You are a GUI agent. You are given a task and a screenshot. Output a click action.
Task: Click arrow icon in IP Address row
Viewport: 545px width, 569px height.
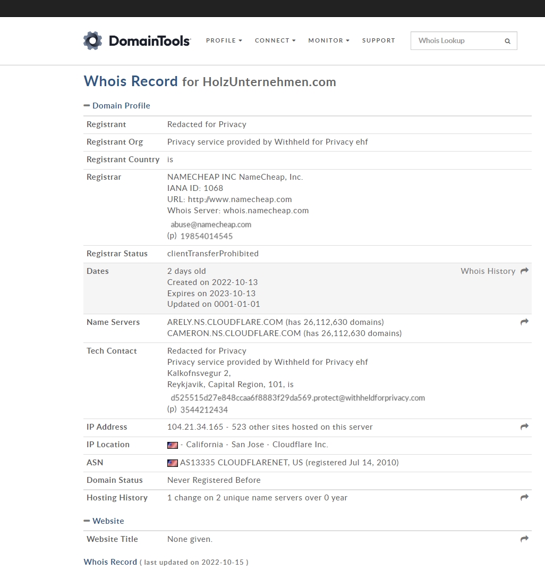pyautogui.click(x=524, y=426)
